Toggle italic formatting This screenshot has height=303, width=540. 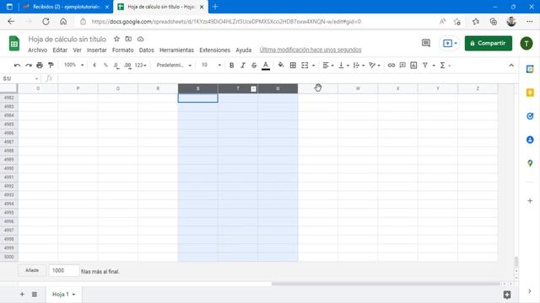click(x=243, y=66)
